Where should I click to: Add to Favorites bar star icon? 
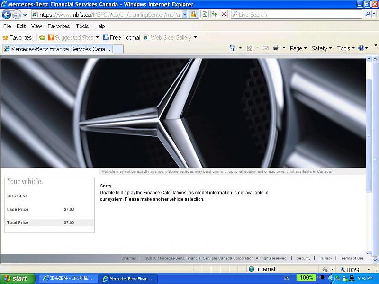pyautogui.click(x=42, y=38)
